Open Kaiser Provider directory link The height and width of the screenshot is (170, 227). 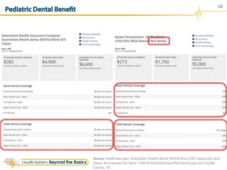click(203, 43)
